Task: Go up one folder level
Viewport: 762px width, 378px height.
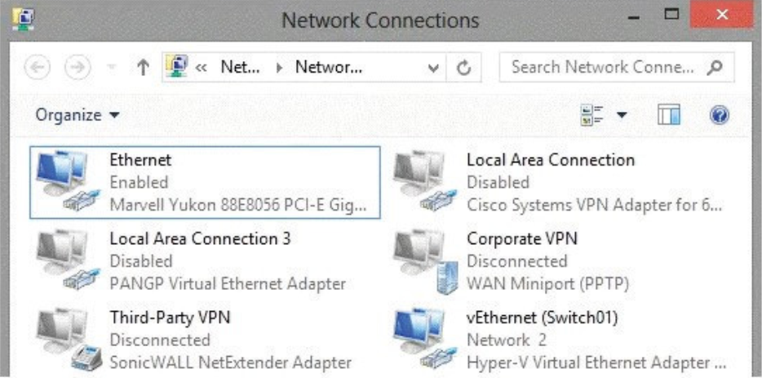Action: (143, 68)
